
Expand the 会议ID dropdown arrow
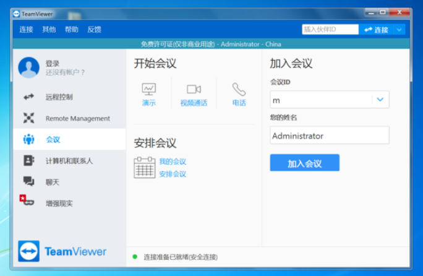click(x=380, y=100)
